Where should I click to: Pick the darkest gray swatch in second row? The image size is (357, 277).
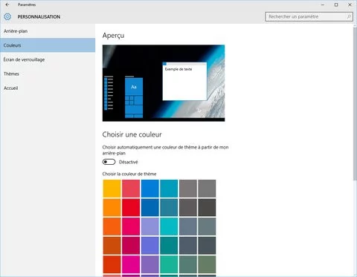207,207
